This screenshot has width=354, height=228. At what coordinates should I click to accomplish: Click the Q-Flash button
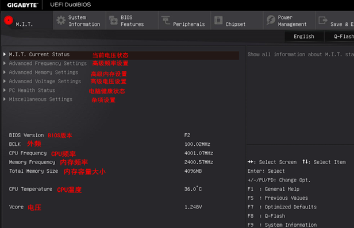click(x=340, y=37)
